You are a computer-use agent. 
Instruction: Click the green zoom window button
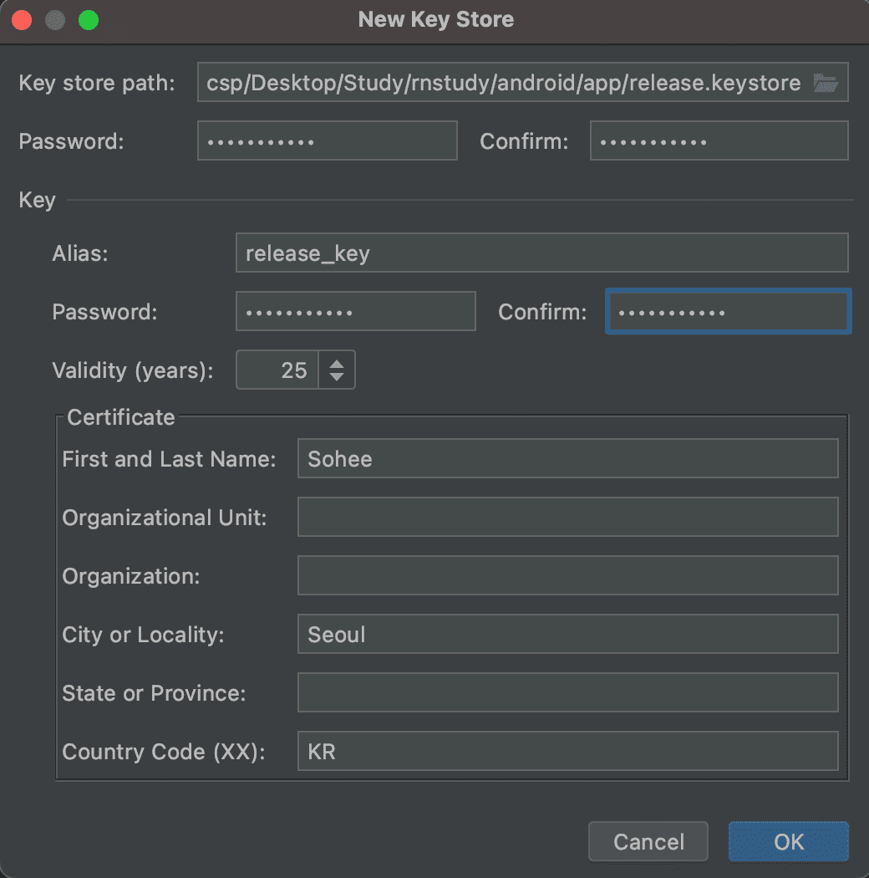click(89, 20)
